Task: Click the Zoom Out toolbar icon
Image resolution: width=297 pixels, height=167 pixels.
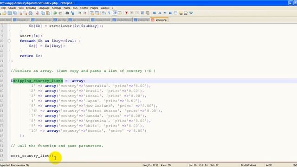Action: point(85,13)
